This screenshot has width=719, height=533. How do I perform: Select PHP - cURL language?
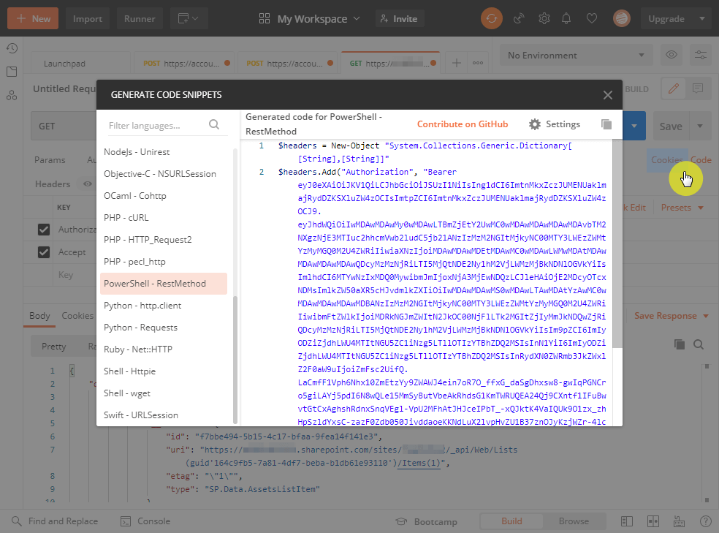(x=163, y=217)
